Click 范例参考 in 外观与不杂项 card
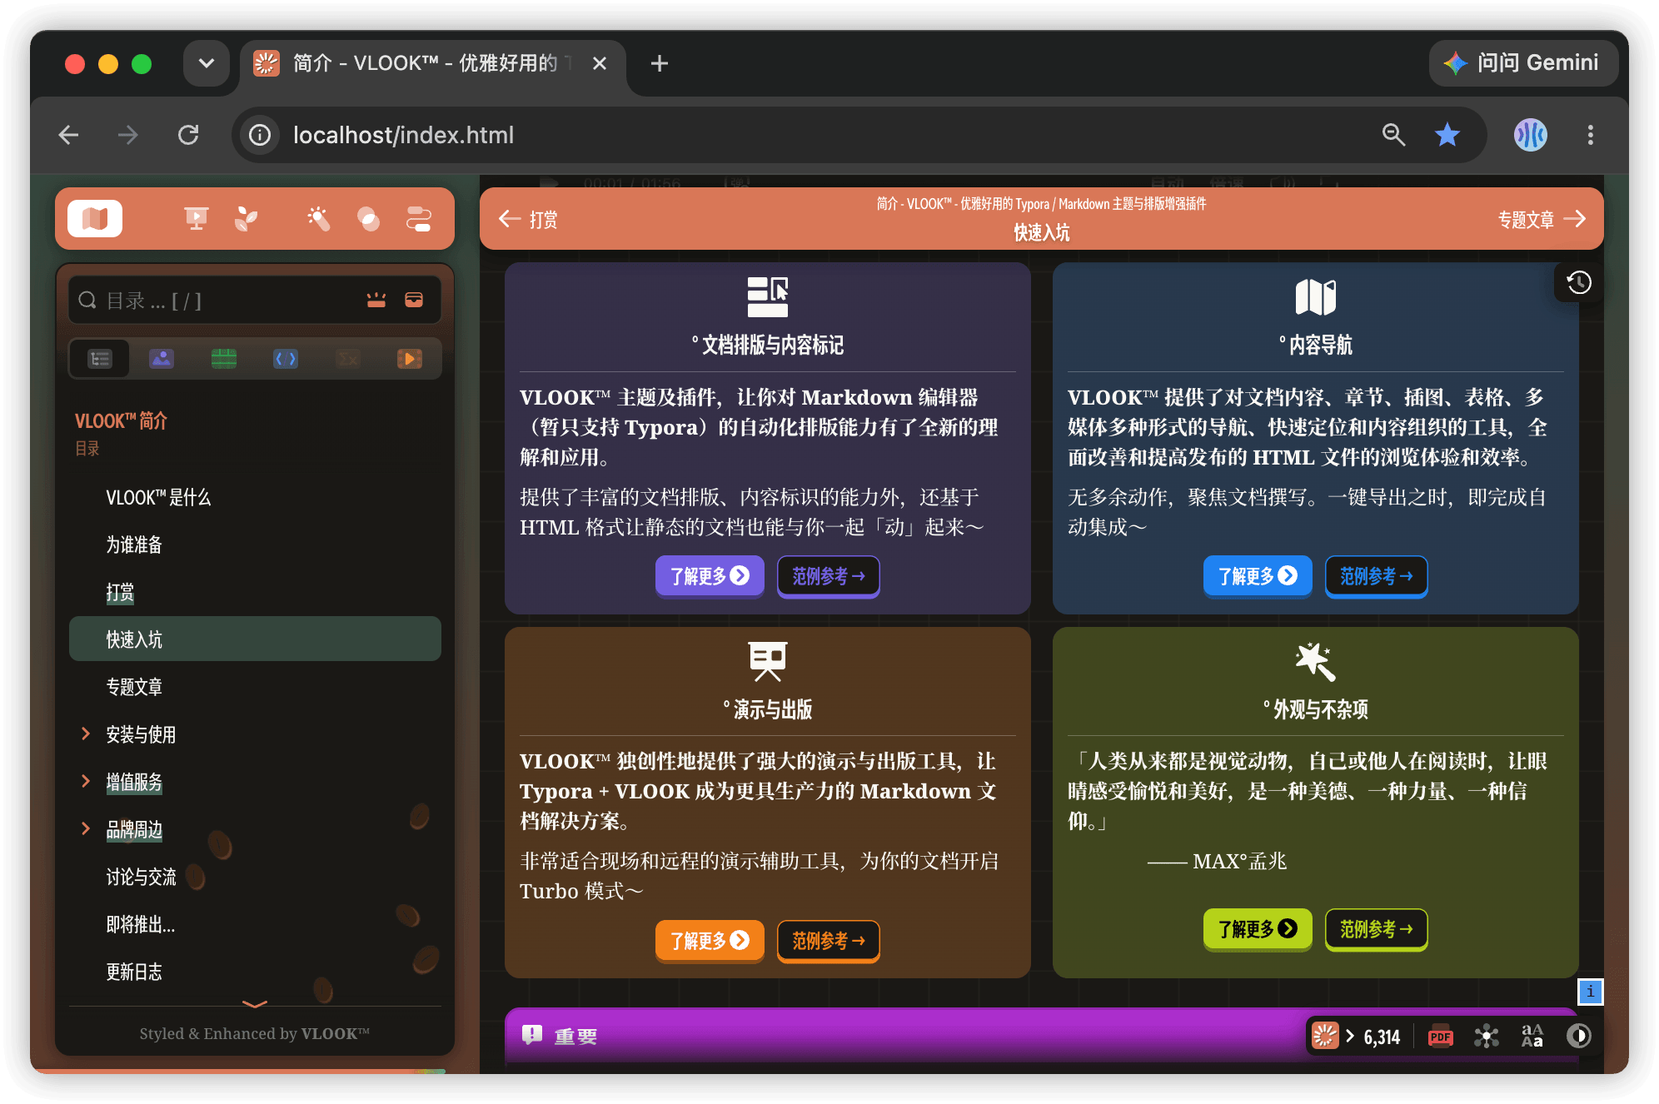The image size is (1659, 1104). (x=1377, y=929)
